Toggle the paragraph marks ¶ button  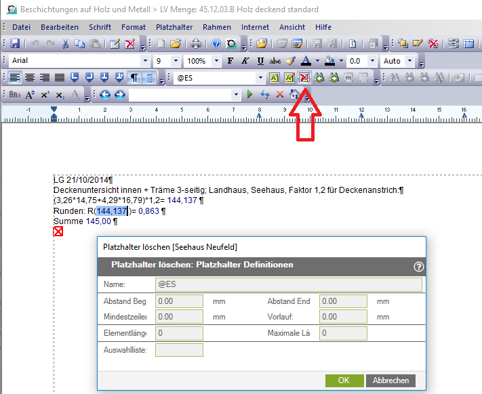[x=134, y=78]
